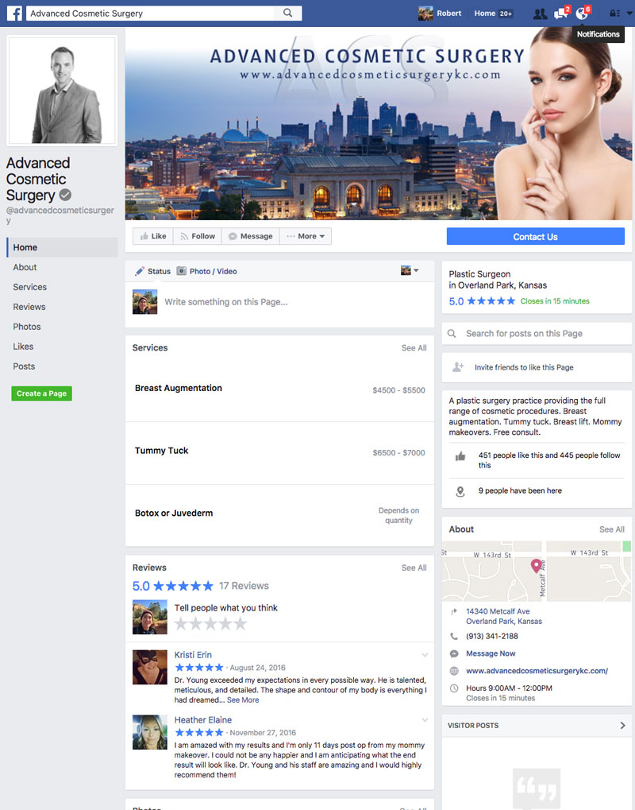The width and height of the screenshot is (635, 810).
Task: Open Likes in the left sidebar
Action: pyautogui.click(x=23, y=347)
